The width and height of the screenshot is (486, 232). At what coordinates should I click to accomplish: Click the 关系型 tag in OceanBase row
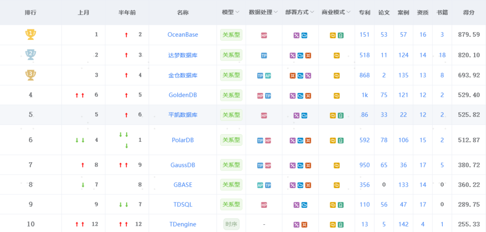click(x=231, y=35)
